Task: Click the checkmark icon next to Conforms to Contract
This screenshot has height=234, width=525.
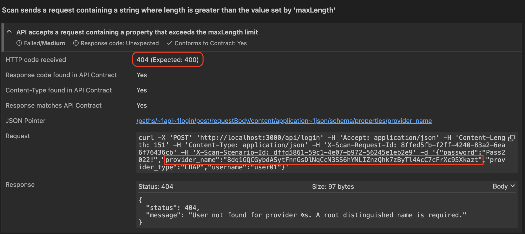Action: click(169, 43)
